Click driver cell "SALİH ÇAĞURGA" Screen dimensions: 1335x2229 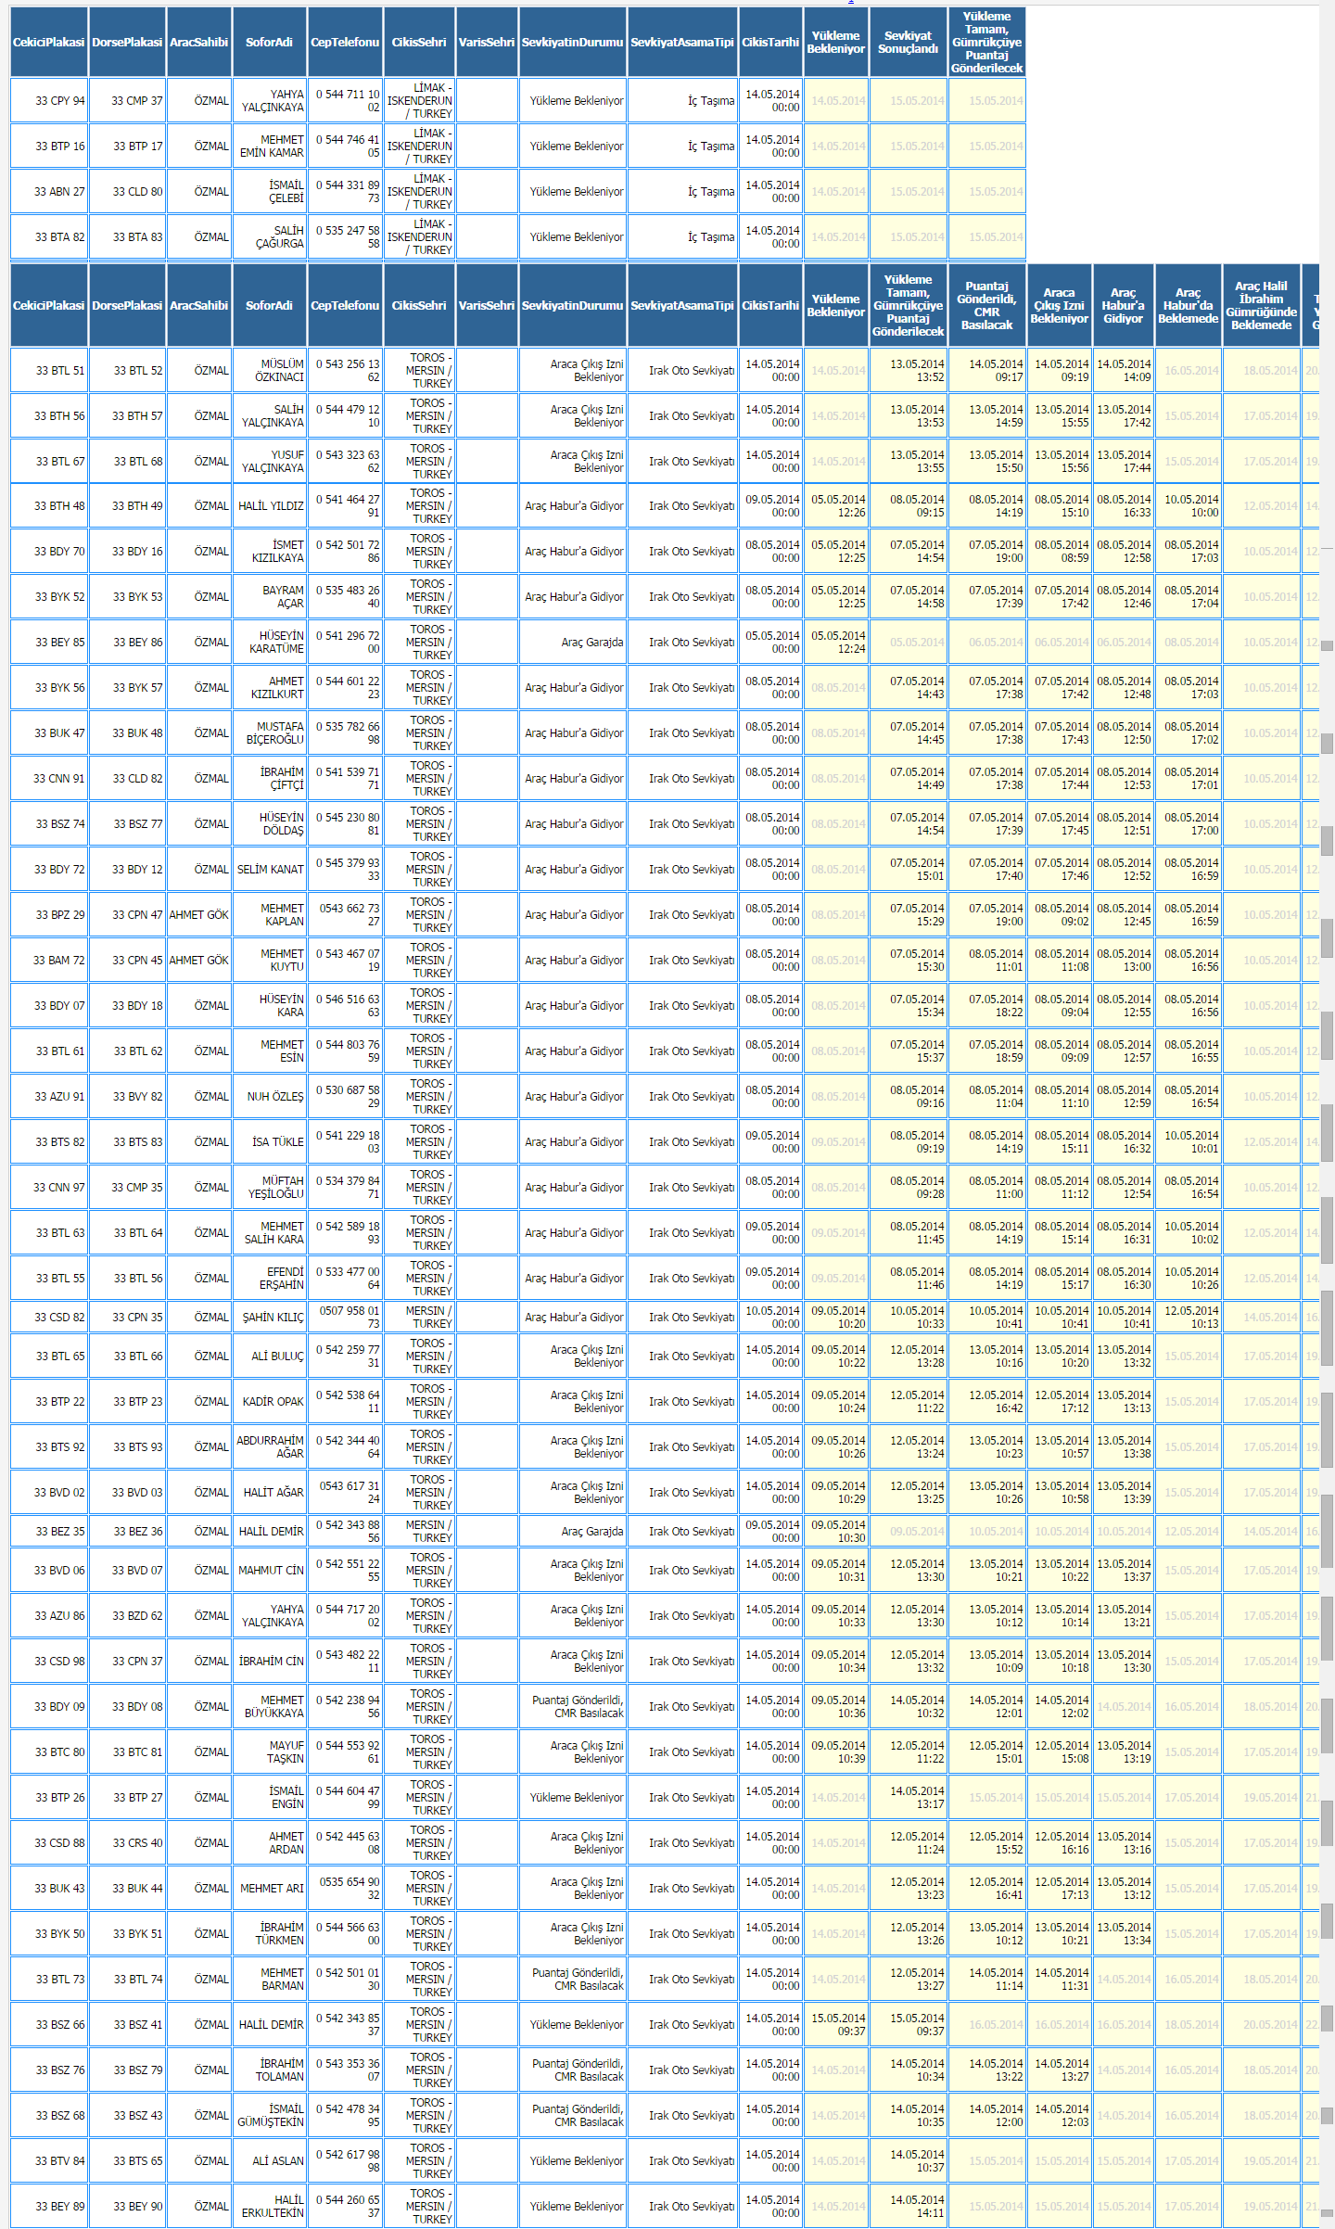click(x=269, y=236)
